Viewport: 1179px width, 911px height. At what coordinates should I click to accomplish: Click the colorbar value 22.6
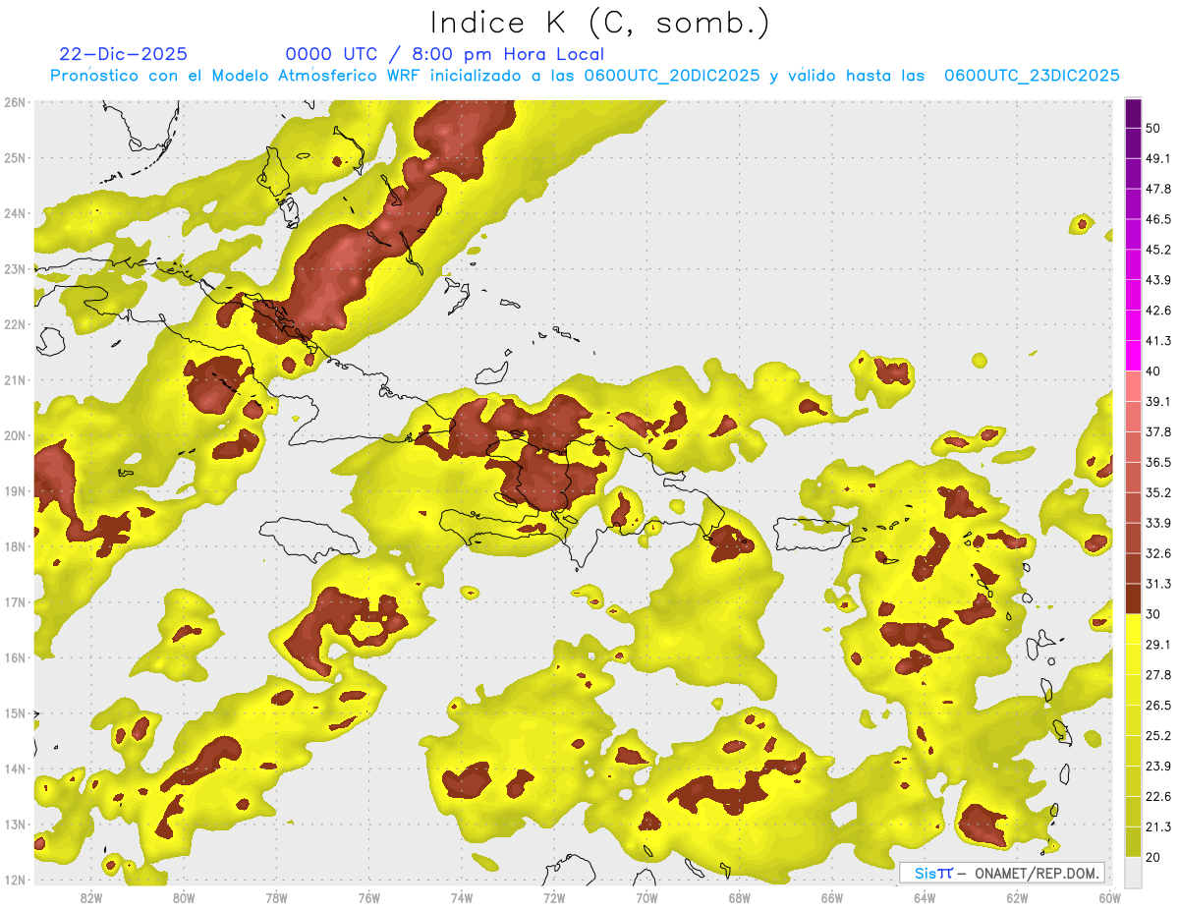click(x=1158, y=797)
